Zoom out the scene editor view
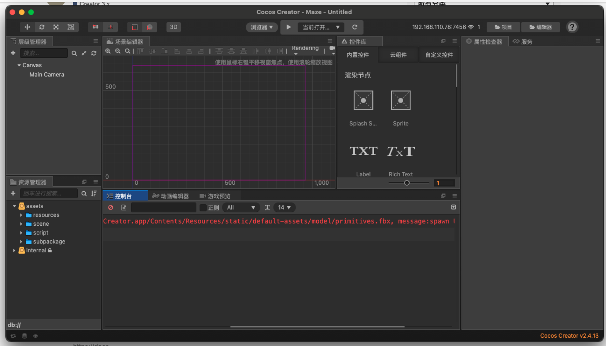 tap(118, 51)
